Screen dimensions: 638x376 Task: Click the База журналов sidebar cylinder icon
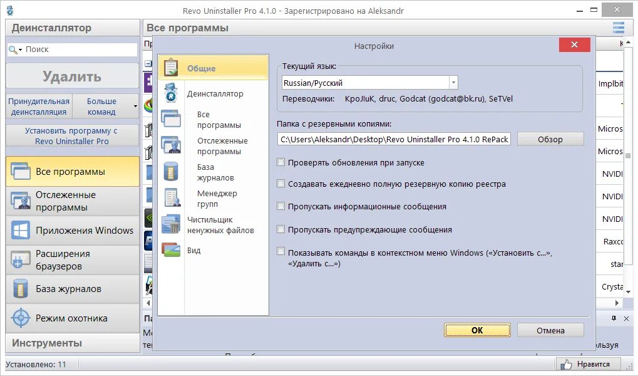pos(20,288)
